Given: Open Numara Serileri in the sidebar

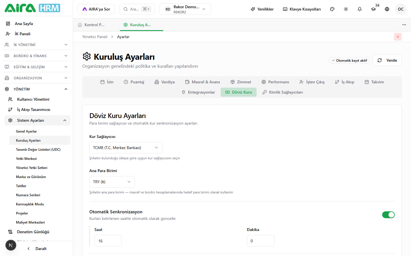Looking at the screenshot, I should [x=40, y=195].
